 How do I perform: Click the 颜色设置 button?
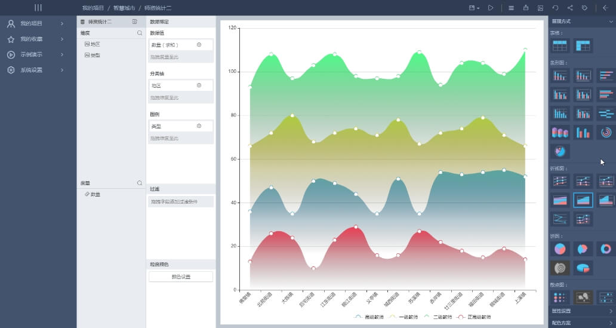click(180, 277)
